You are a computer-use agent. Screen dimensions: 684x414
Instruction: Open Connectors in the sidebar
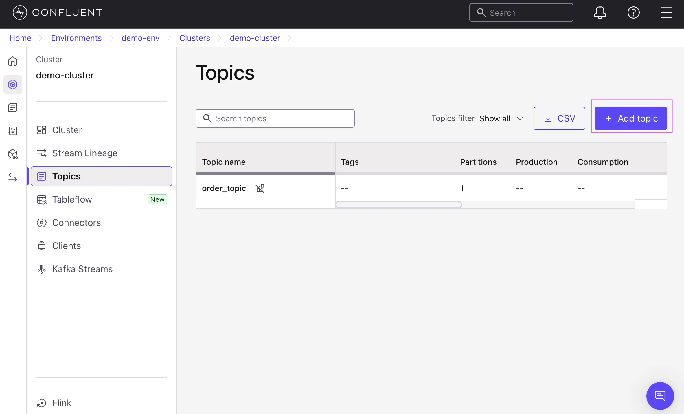[x=101, y=223]
